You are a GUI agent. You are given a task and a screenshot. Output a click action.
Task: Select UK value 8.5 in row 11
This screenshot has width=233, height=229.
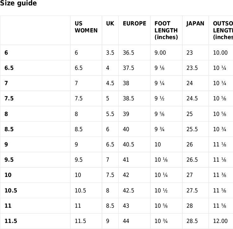tap(110, 206)
